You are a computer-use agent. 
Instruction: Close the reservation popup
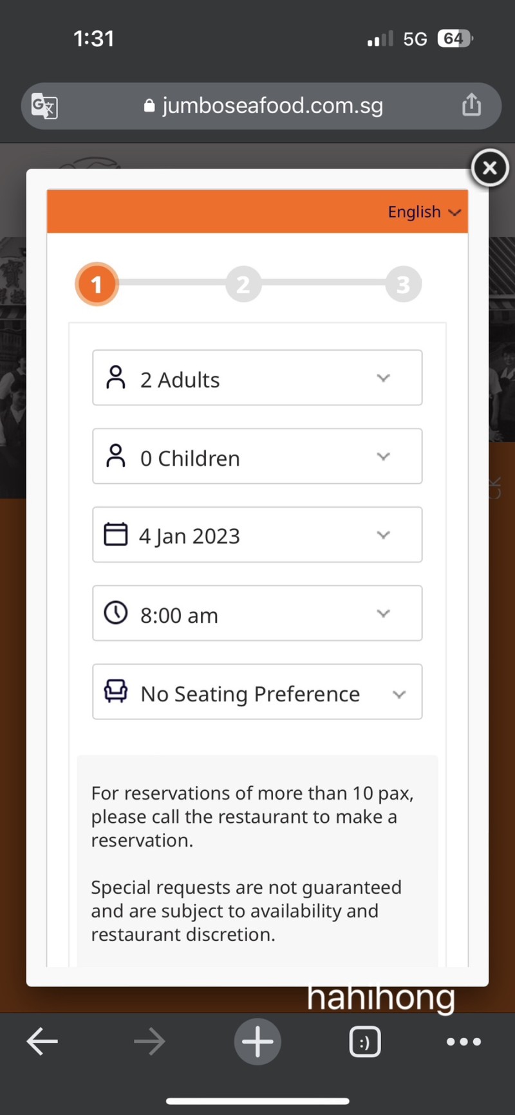coord(490,168)
